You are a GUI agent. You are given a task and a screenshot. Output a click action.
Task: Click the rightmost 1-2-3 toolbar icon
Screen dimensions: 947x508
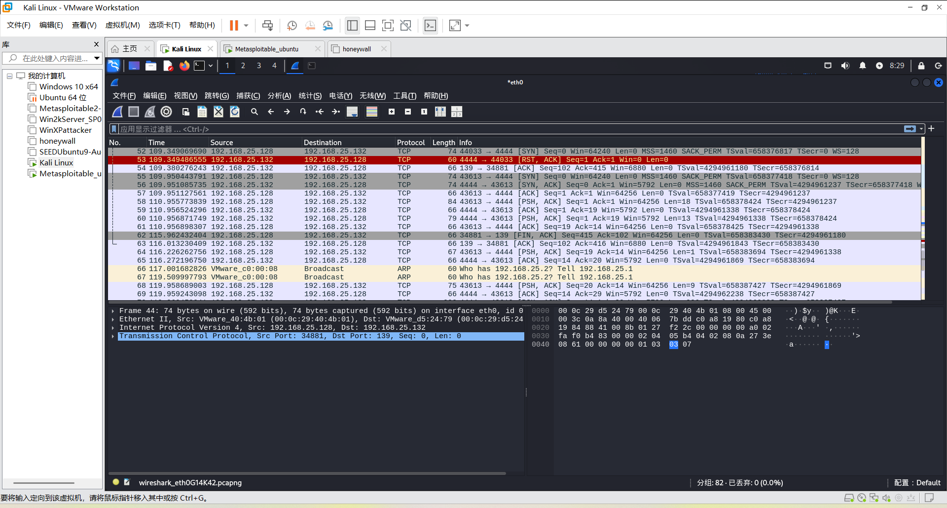457,112
